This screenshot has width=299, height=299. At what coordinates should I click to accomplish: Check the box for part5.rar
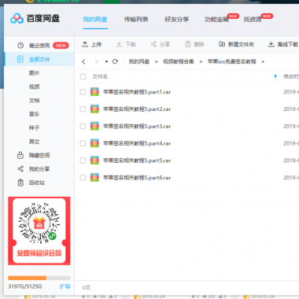[83, 161]
